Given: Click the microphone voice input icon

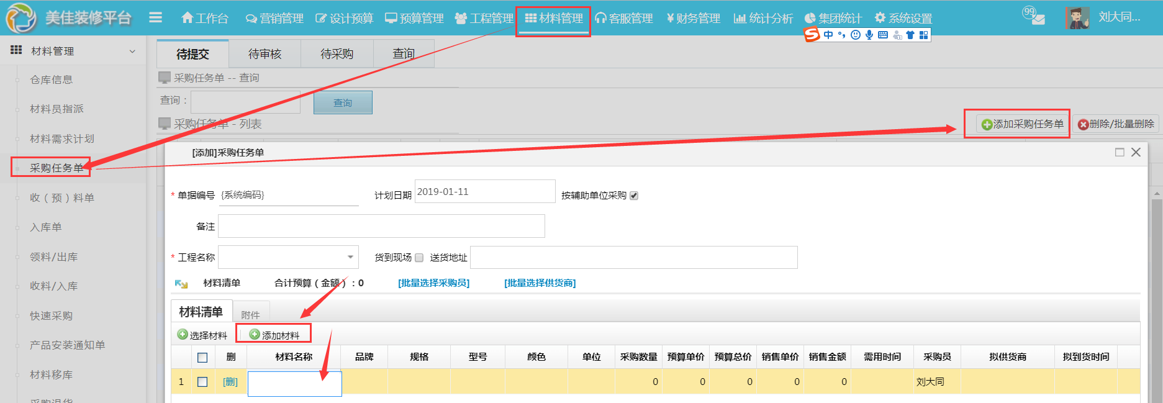Looking at the screenshot, I should tap(869, 35).
